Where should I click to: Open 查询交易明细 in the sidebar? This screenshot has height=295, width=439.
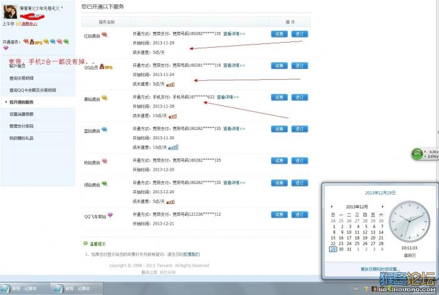[21, 78]
